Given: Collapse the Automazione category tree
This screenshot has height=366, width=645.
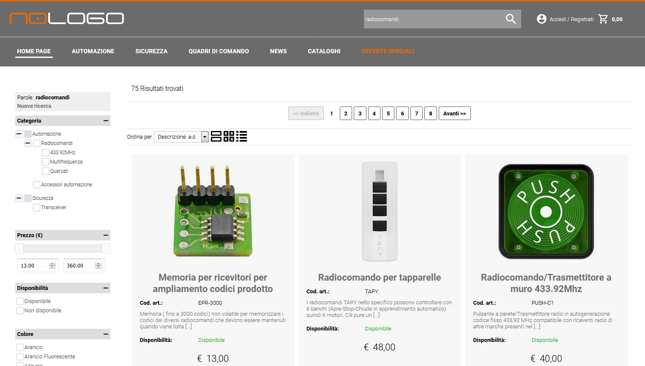Looking at the screenshot, I should click(19, 134).
